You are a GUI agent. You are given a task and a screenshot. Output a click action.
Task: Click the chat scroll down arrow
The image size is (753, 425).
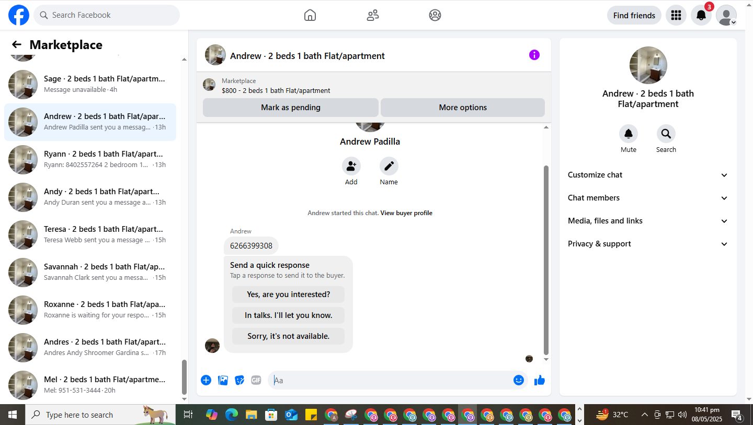(x=546, y=360)
